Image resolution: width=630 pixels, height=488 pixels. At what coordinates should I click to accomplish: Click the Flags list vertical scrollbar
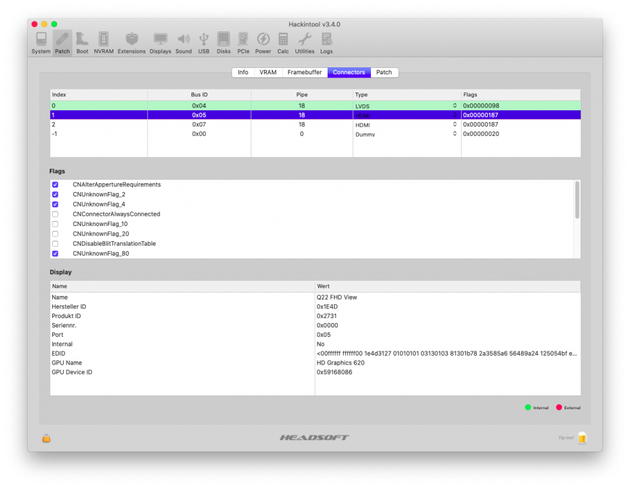click(577, 200)
